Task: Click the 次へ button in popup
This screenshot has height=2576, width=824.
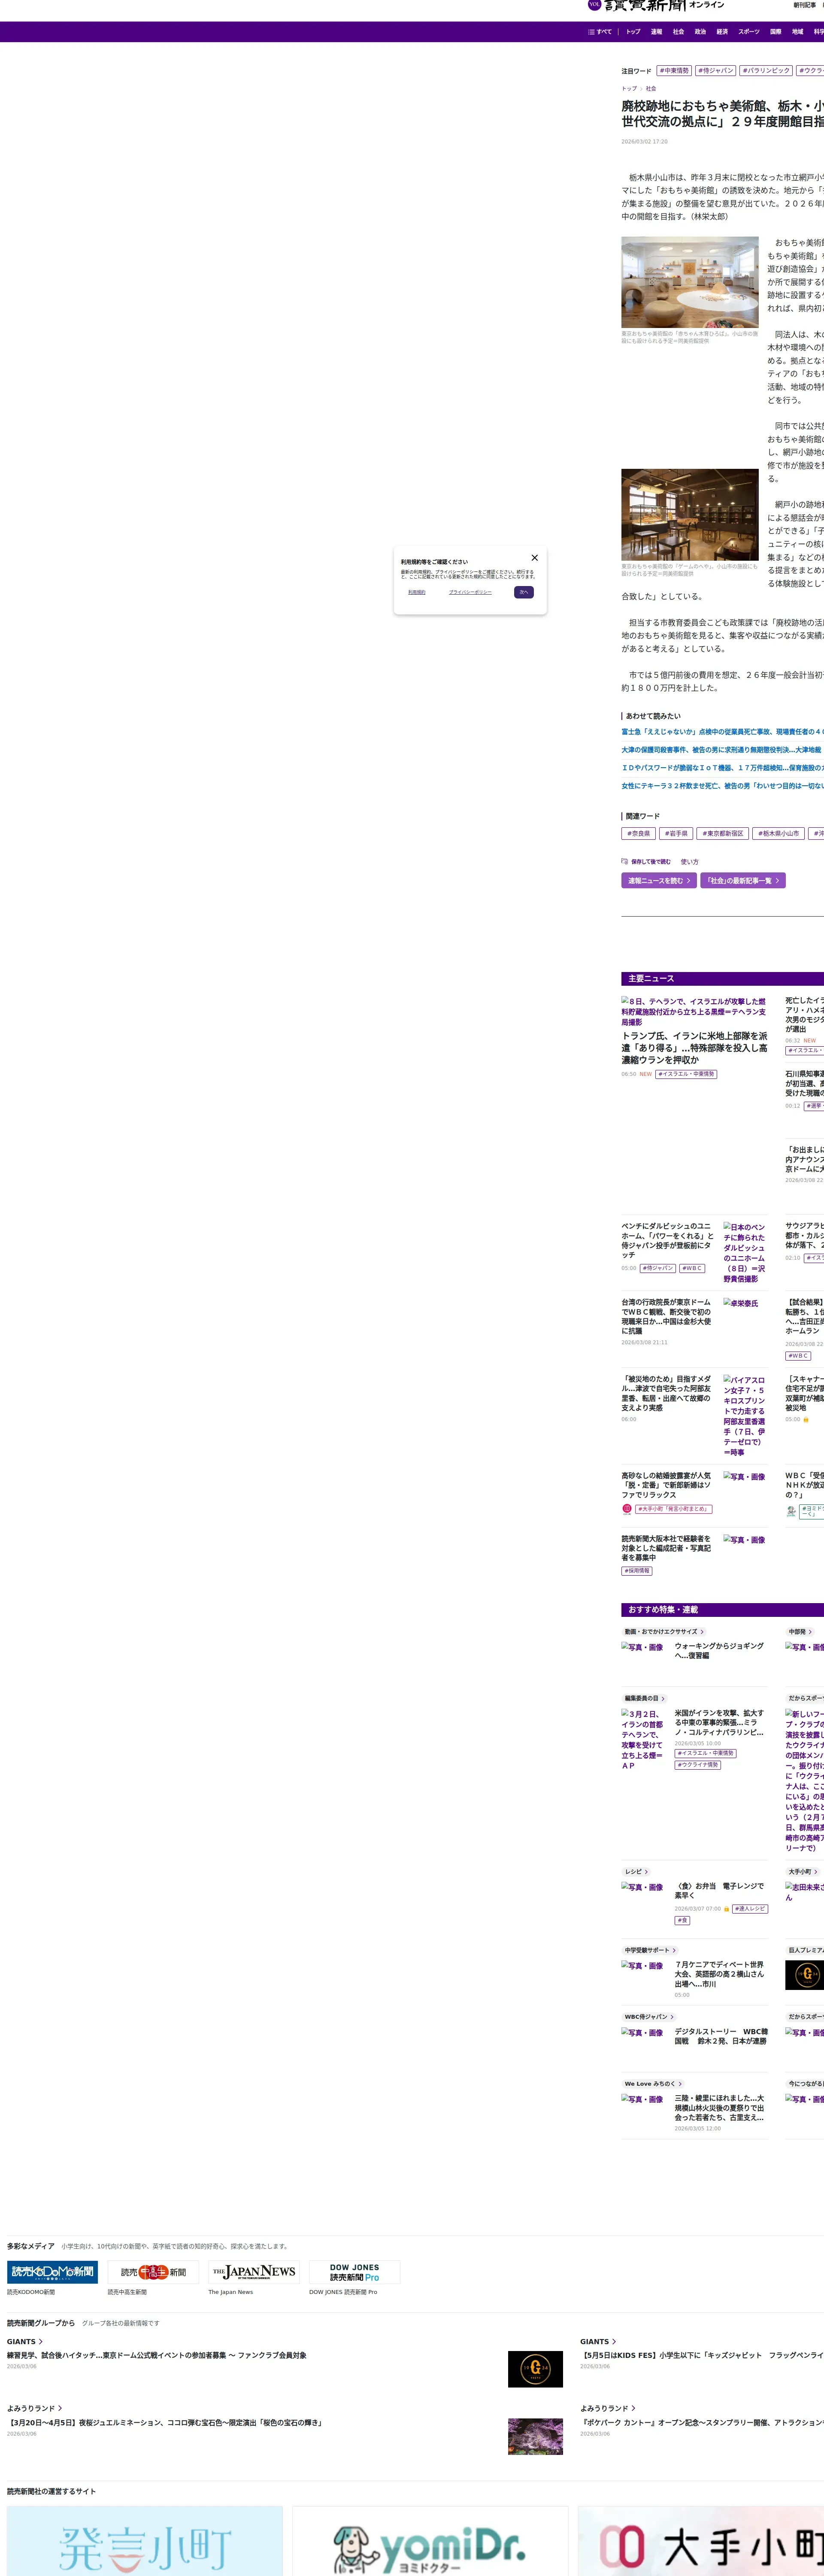Action: tap(523, 592)
